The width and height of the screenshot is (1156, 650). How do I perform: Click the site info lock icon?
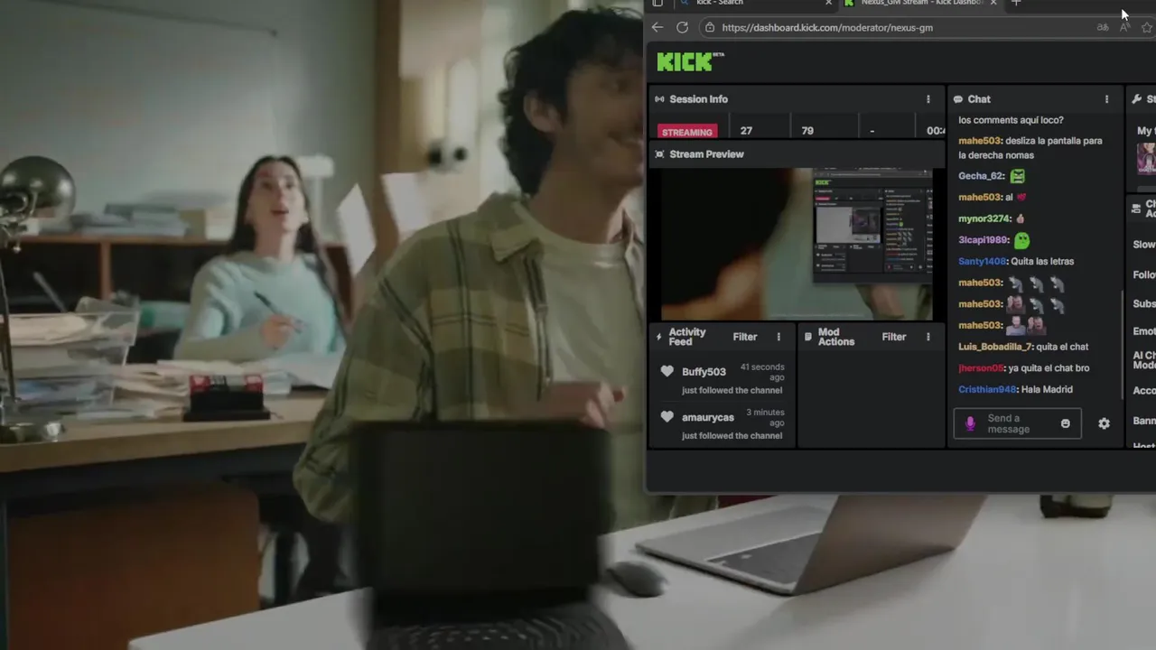pos(710,27)
